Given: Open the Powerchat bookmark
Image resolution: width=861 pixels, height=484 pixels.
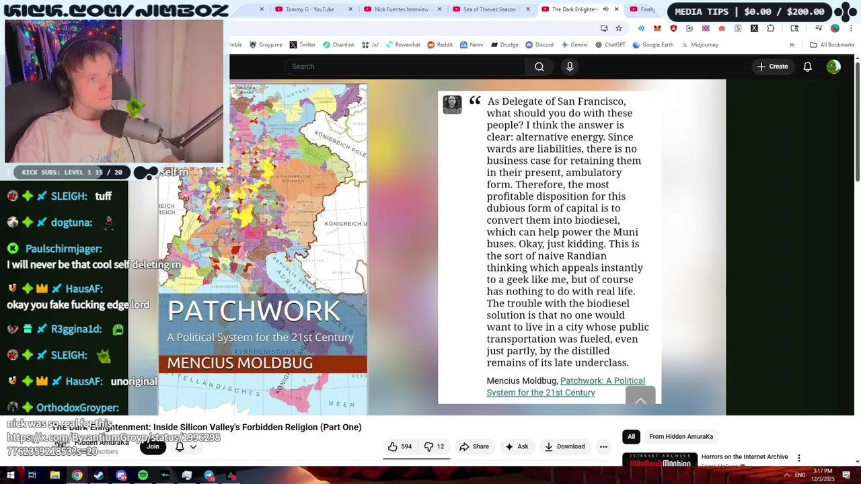Looking at the screenshot, I should pyautogui.click(x=402, y=45).
